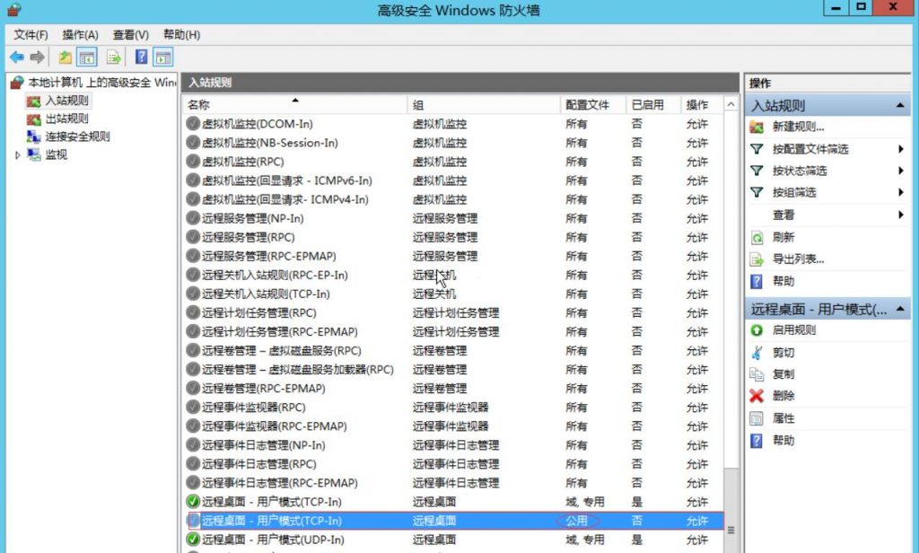Click the Up one level folder icon

click(65, 57)
